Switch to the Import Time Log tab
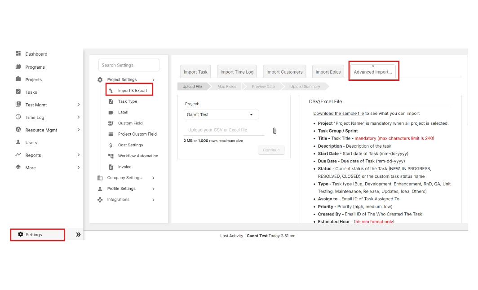The height and width of the screenshot is (290, 478). pyautogui.click(x=237, y=72)
